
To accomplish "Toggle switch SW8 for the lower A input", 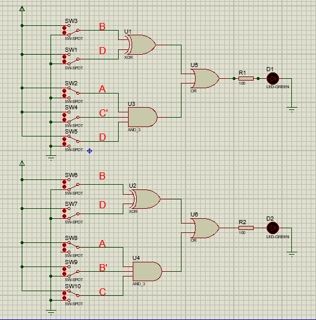I will [x=72, y=247].
